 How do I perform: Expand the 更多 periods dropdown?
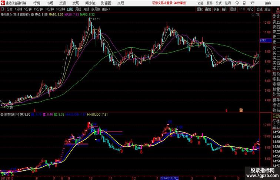point(106,9)
